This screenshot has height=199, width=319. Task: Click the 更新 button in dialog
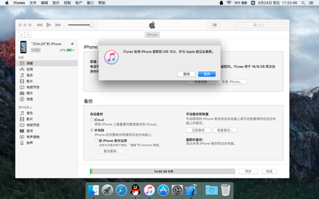tap(207, 74)
